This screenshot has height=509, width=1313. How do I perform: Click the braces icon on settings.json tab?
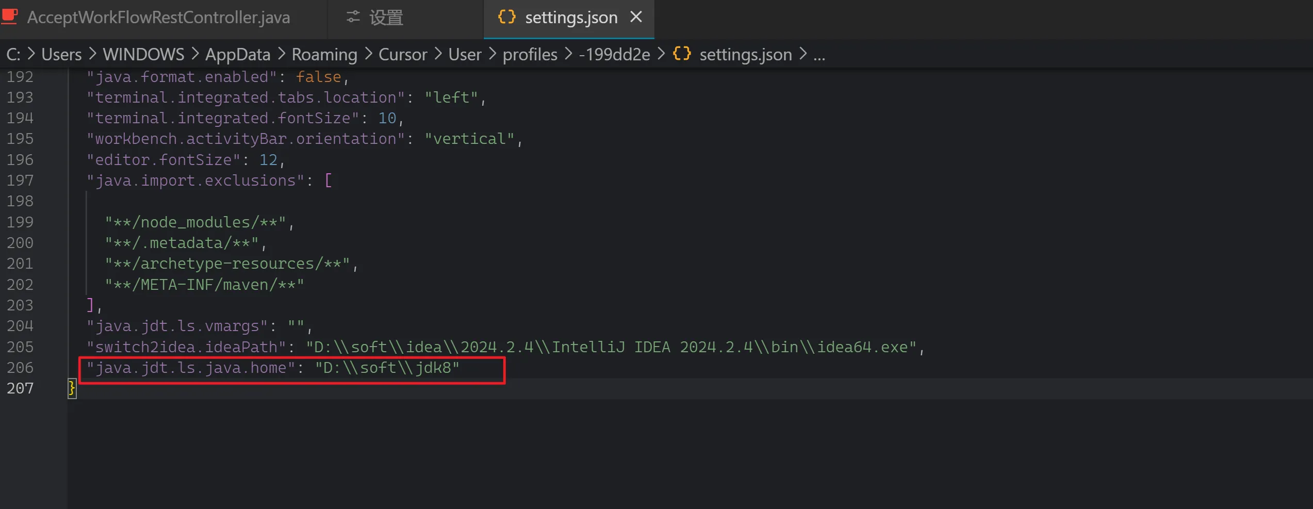point(506,17)
